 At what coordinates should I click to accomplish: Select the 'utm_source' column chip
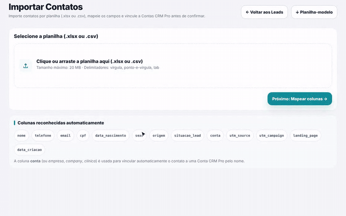pos(240,136)
